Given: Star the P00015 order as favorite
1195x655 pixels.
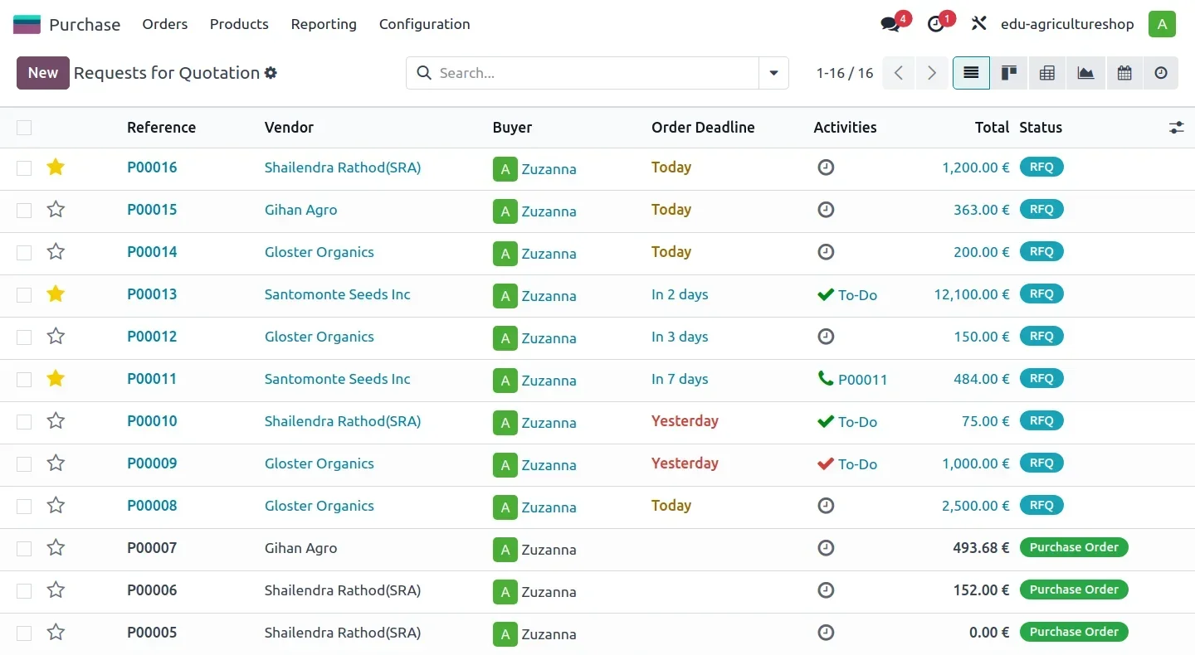Looking at the screenshot, I should pos(56,210).
